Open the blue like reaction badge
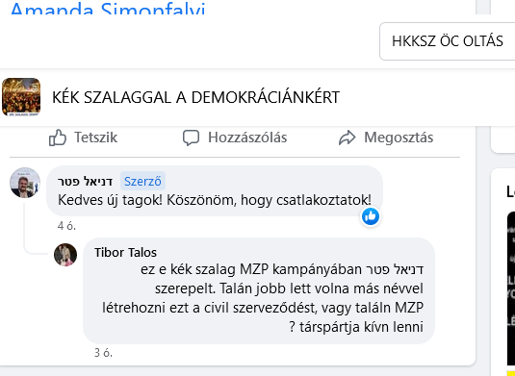Image resolution: width=515 pixels, height=376 pixels. click(x=371, y=216)
